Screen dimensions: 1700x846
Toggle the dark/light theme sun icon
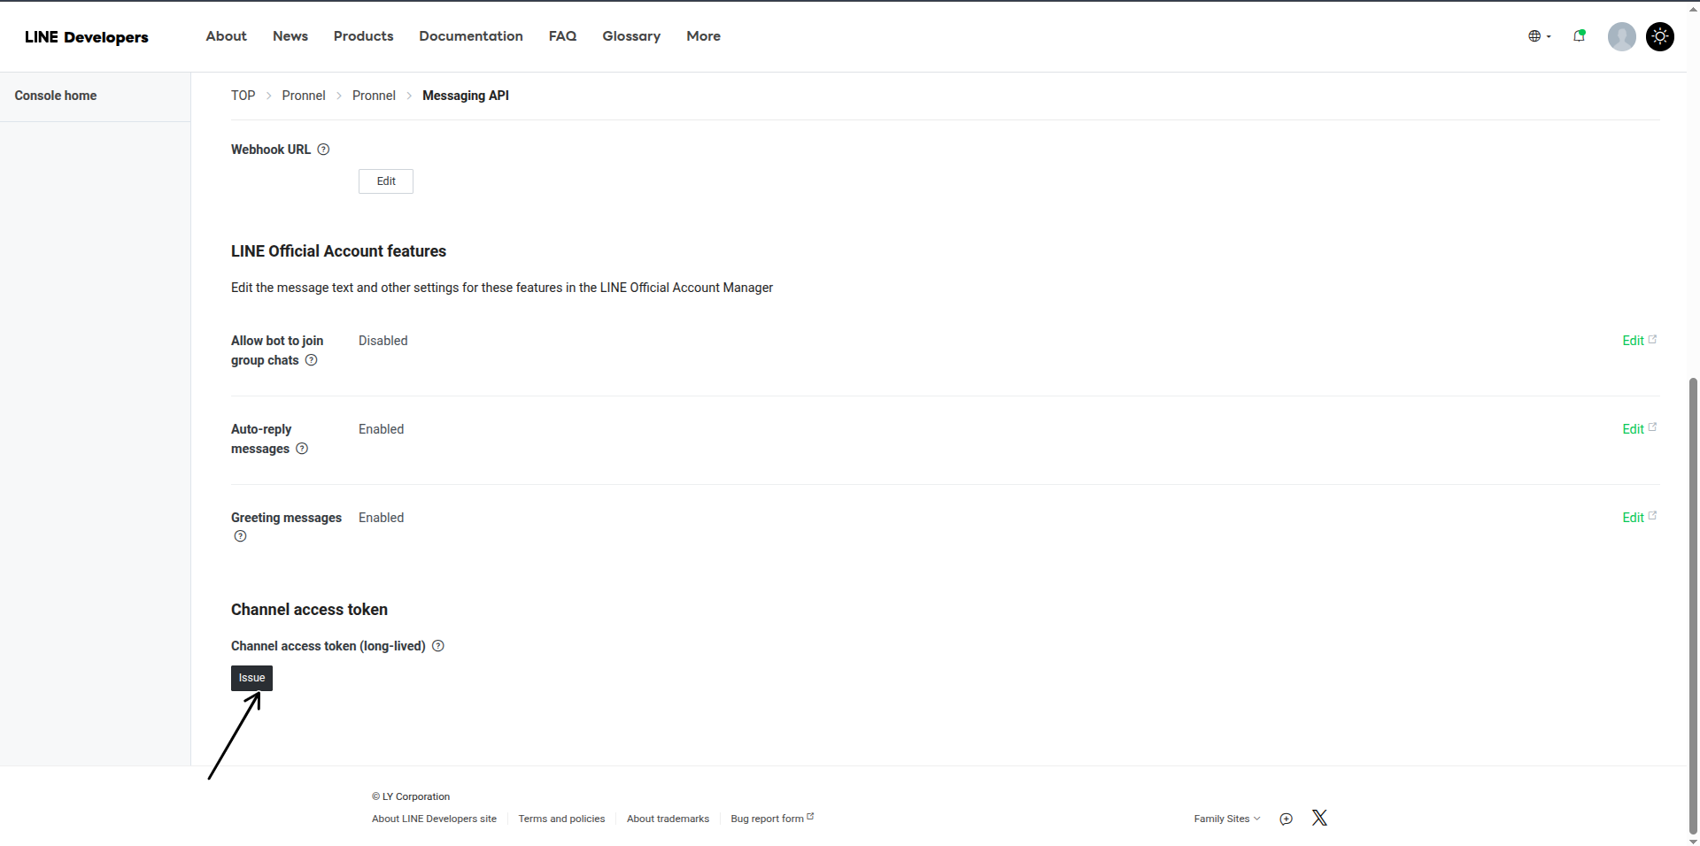[1659, 36]
